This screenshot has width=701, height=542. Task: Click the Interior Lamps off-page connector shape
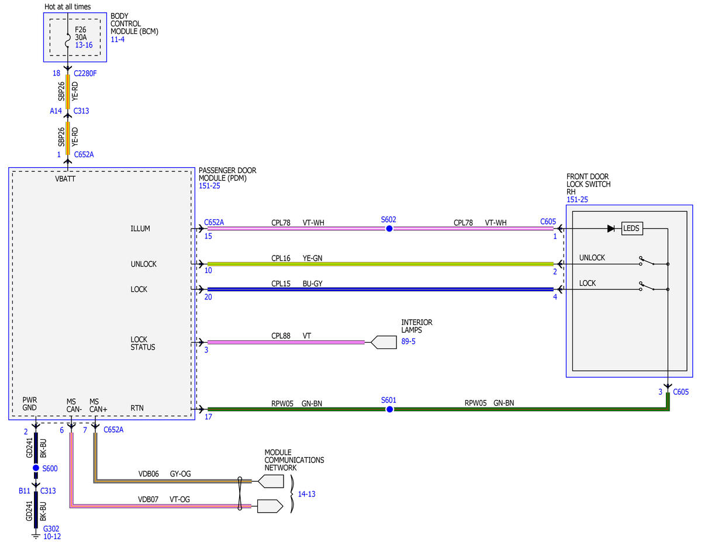click(384, 342)
